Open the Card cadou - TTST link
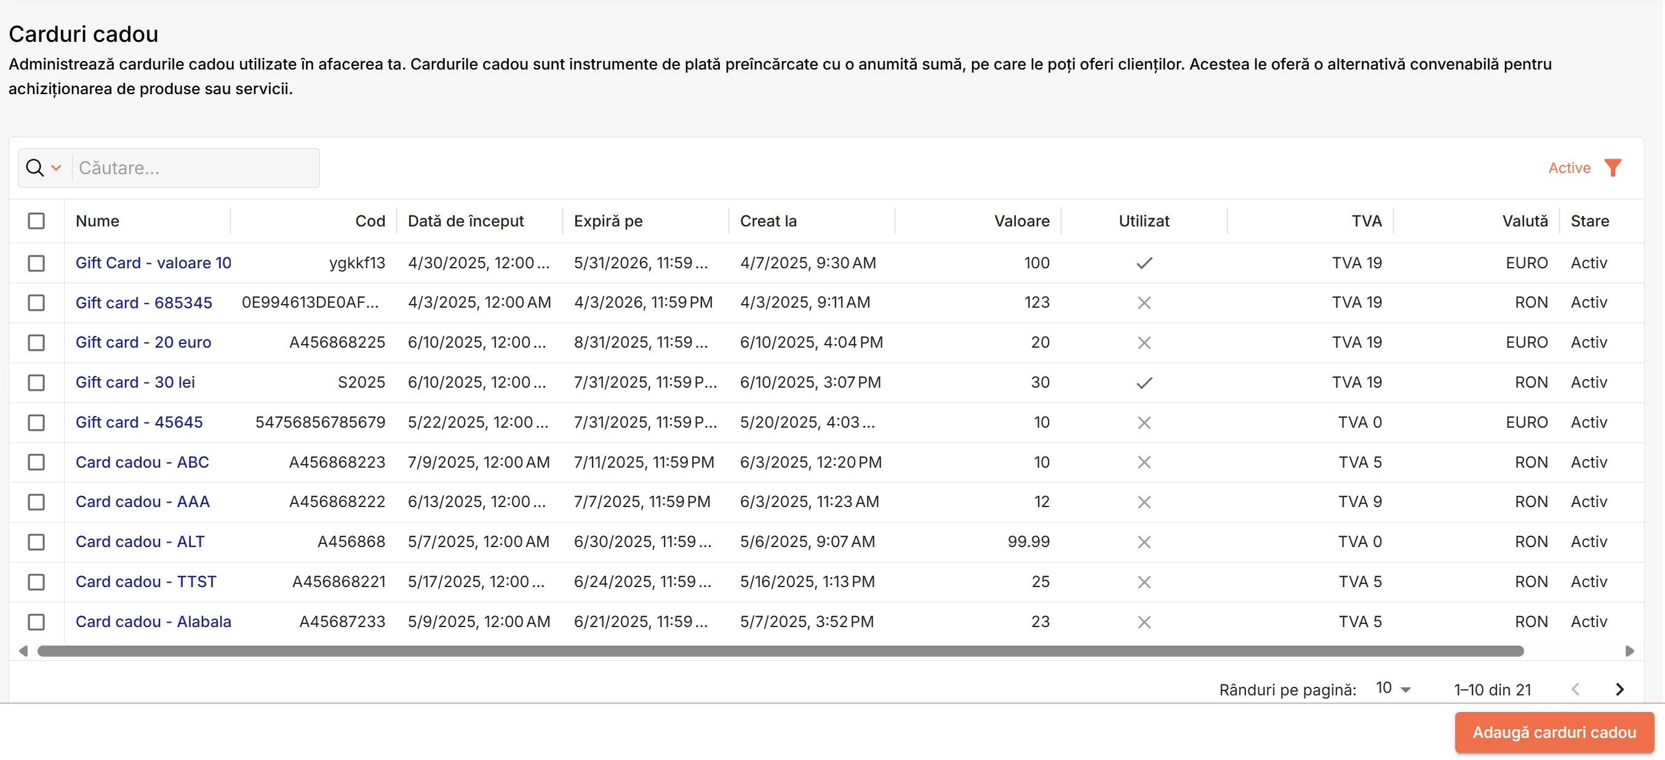This screenshot has width=1665, height=760. point(146,582)
